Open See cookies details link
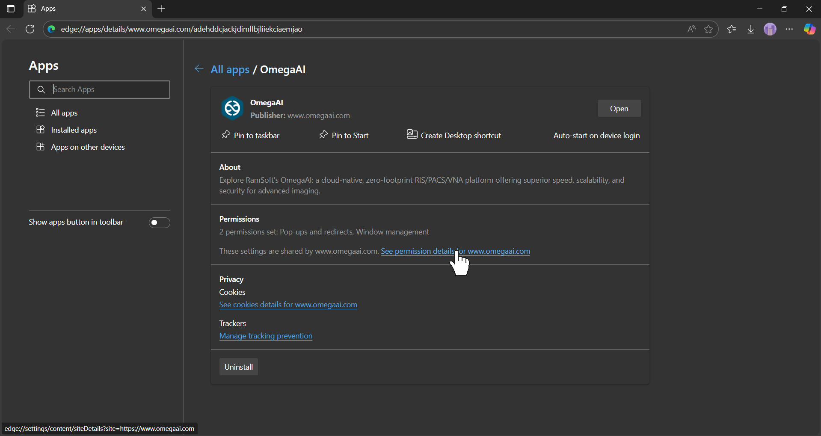This screenshot has width=821, height=436. tap(288, 305)
